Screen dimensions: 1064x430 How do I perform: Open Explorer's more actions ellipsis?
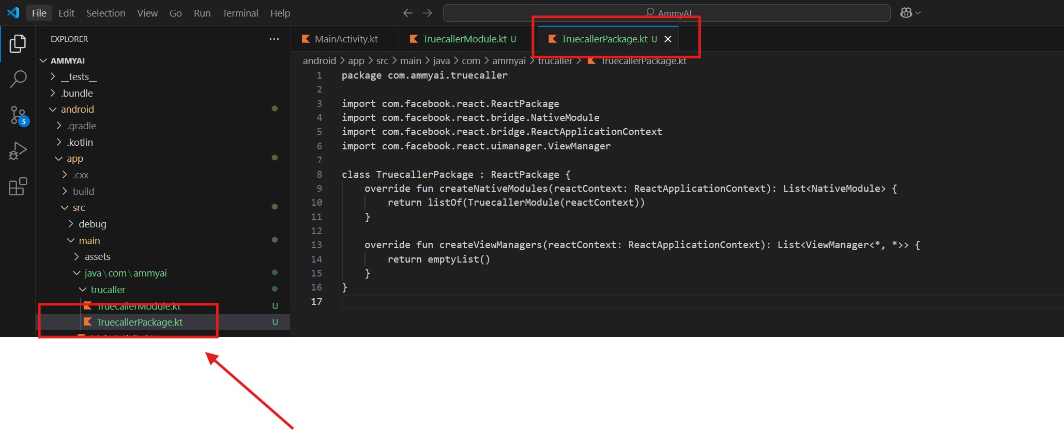tap(274, 39)
